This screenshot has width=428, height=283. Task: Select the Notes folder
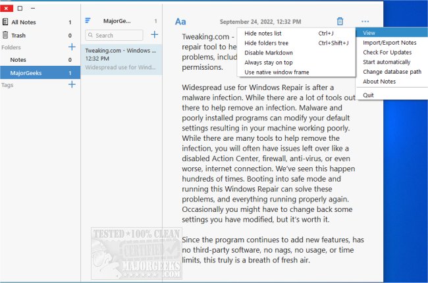point(40,60)
